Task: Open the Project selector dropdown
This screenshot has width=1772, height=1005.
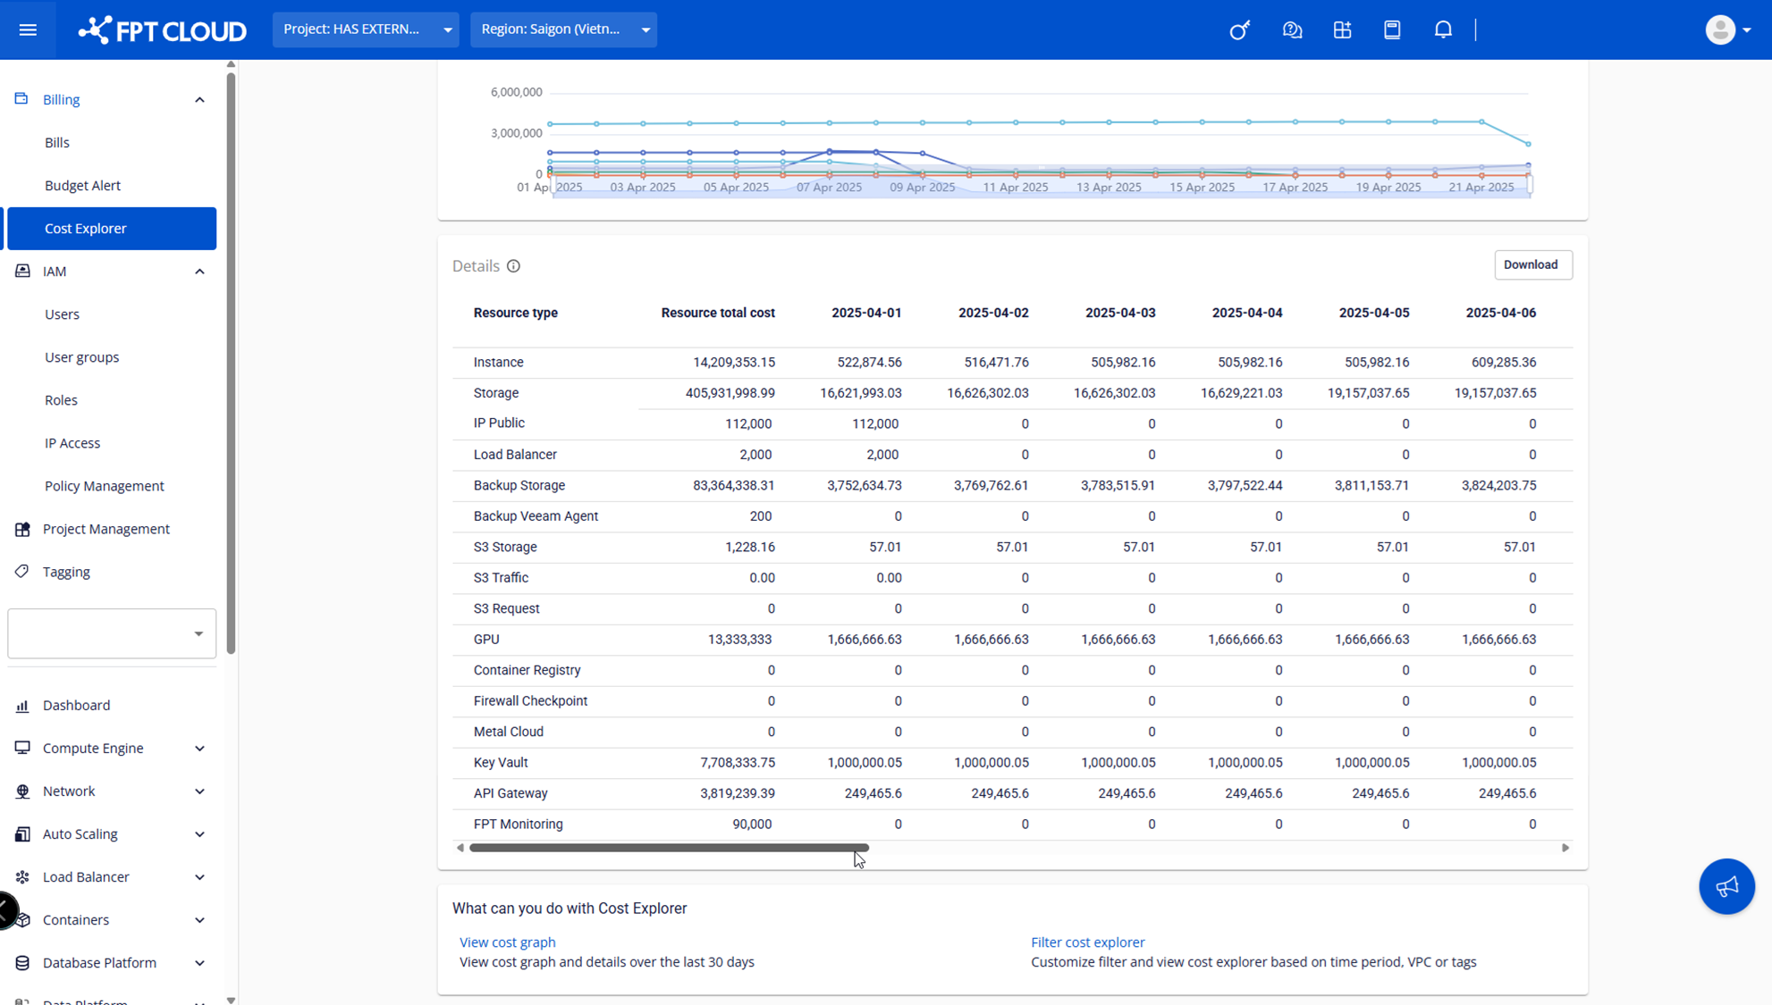Action: pyautogui.click(x=366, y=29)
